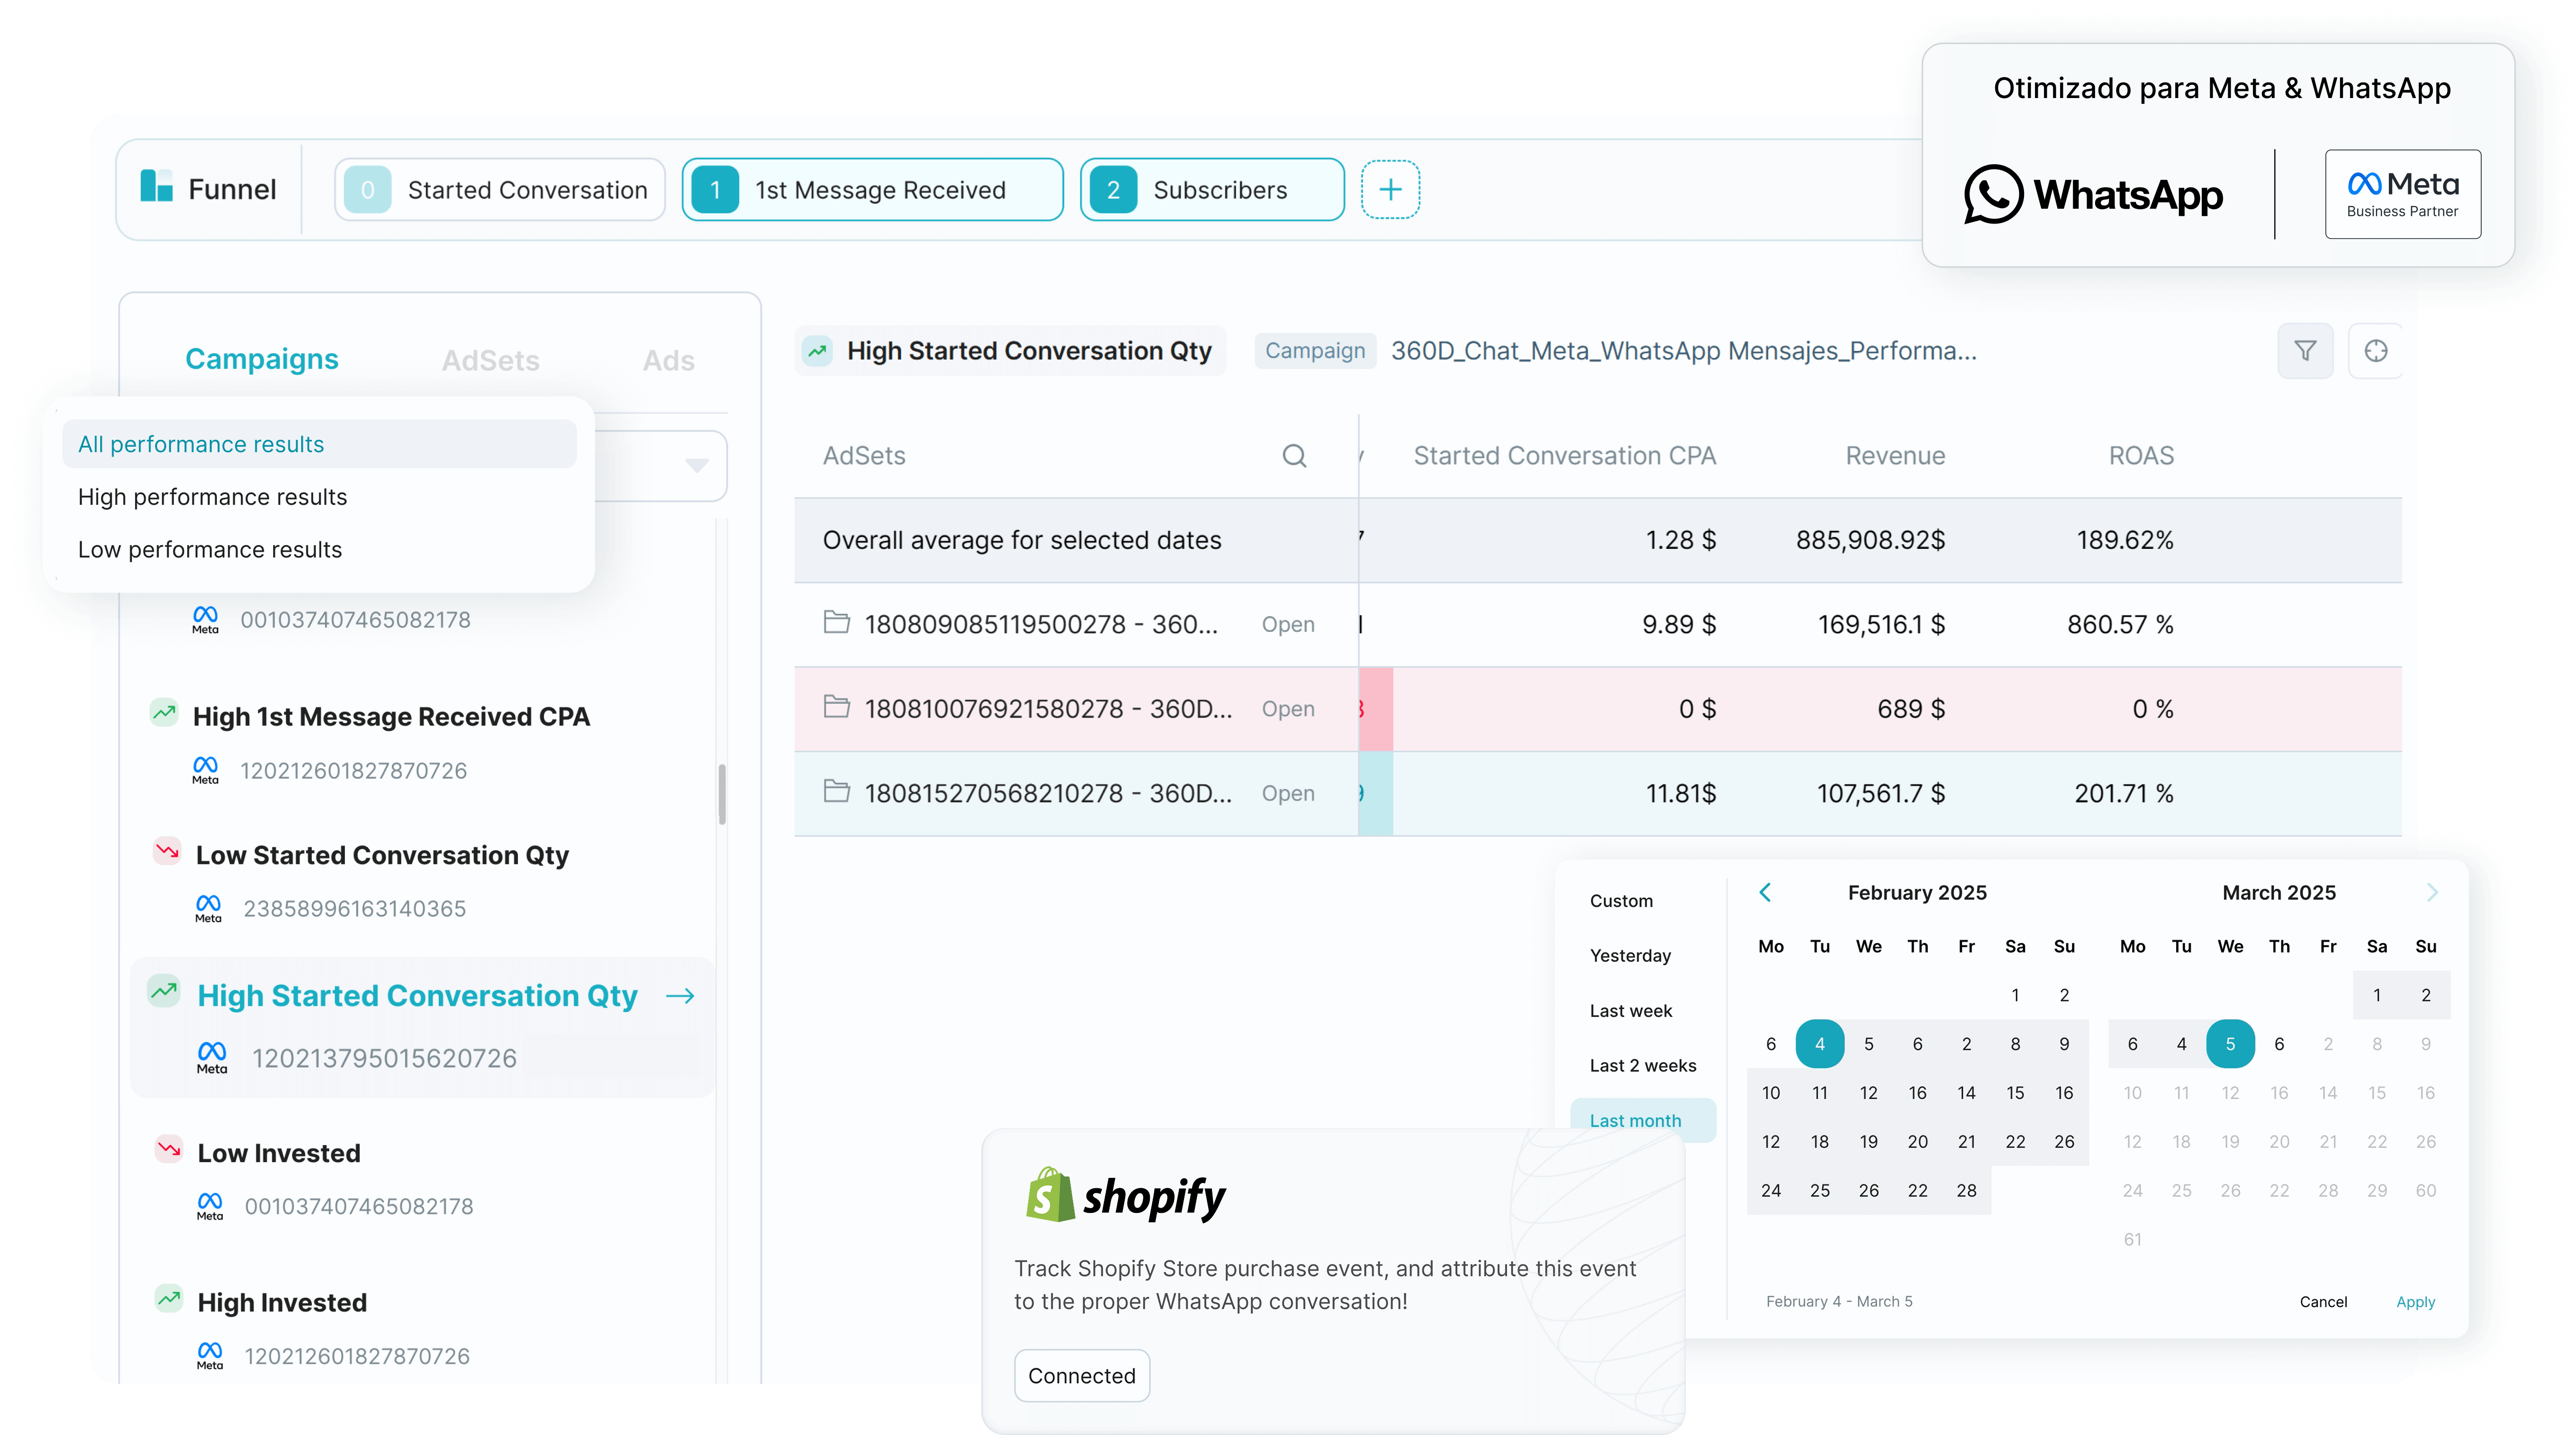The height and width of the screenshot is (1435, 2576).
Task: Select Low Started Conversation Qty campaign
Action: 382,854
